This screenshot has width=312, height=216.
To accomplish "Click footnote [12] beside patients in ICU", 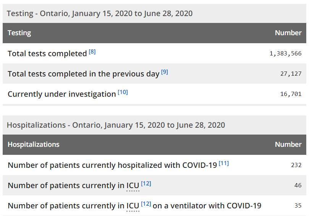I will point(146,184).
